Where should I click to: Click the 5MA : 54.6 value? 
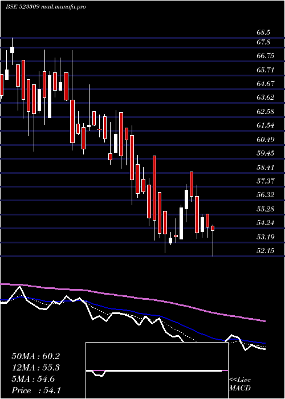[x=33, y=379]
